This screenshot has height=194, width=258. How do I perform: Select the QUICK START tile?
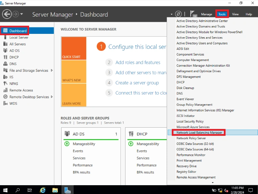[74, 48]
